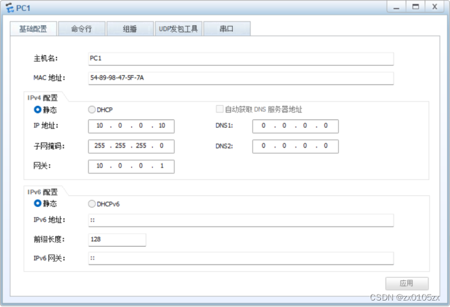This screenshot has width=450, height=307.
Task: Click the IPv6 地址 input field
Action: pyautogui.click(x=241, y=220)
